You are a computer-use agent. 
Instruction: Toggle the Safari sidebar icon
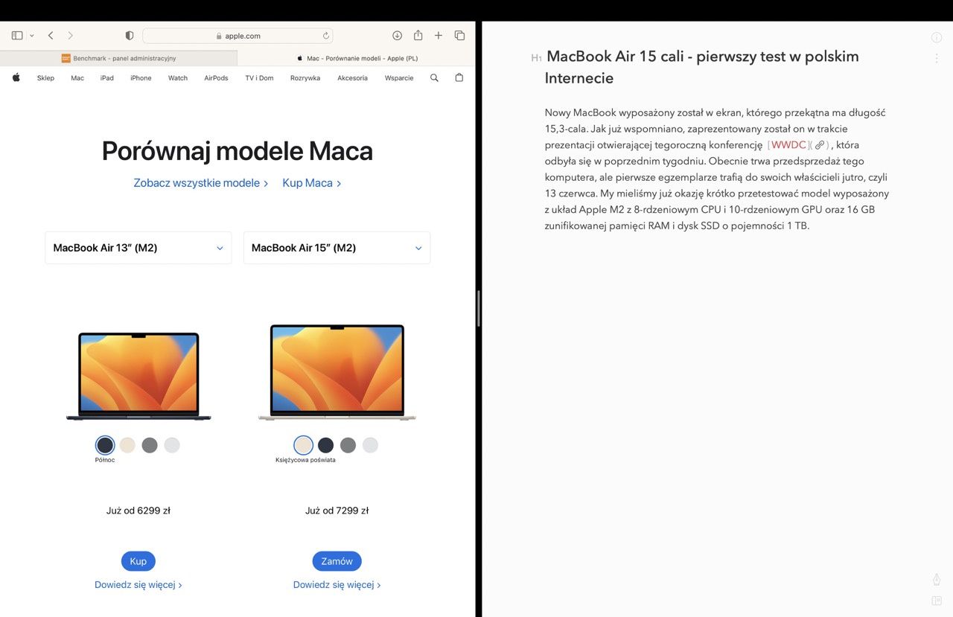tap(17, 36)
